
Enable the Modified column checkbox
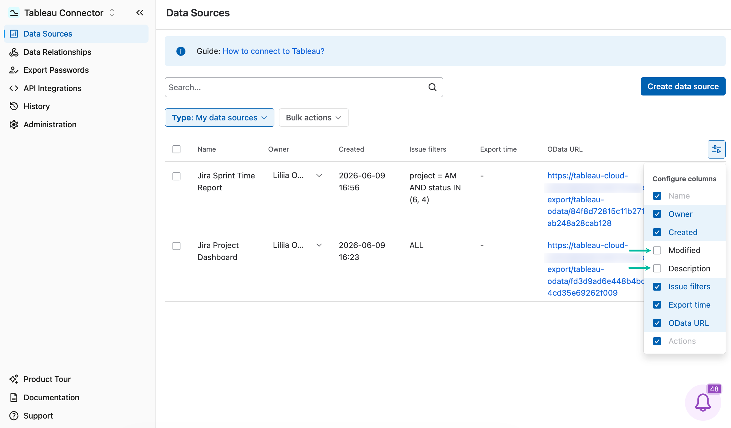pos(657,250)
